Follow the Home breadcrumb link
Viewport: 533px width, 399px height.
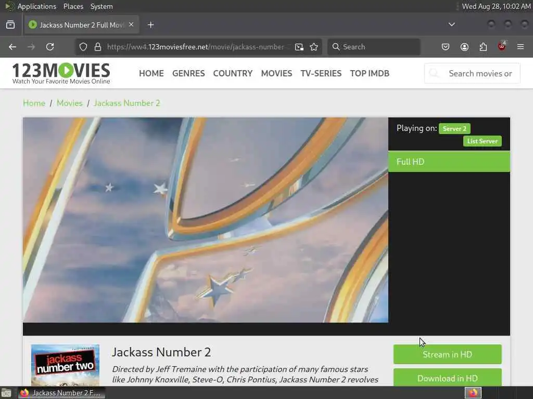point(34,103)
